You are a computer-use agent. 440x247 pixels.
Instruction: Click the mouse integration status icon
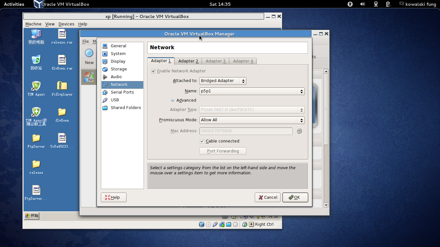click(245, 224)
